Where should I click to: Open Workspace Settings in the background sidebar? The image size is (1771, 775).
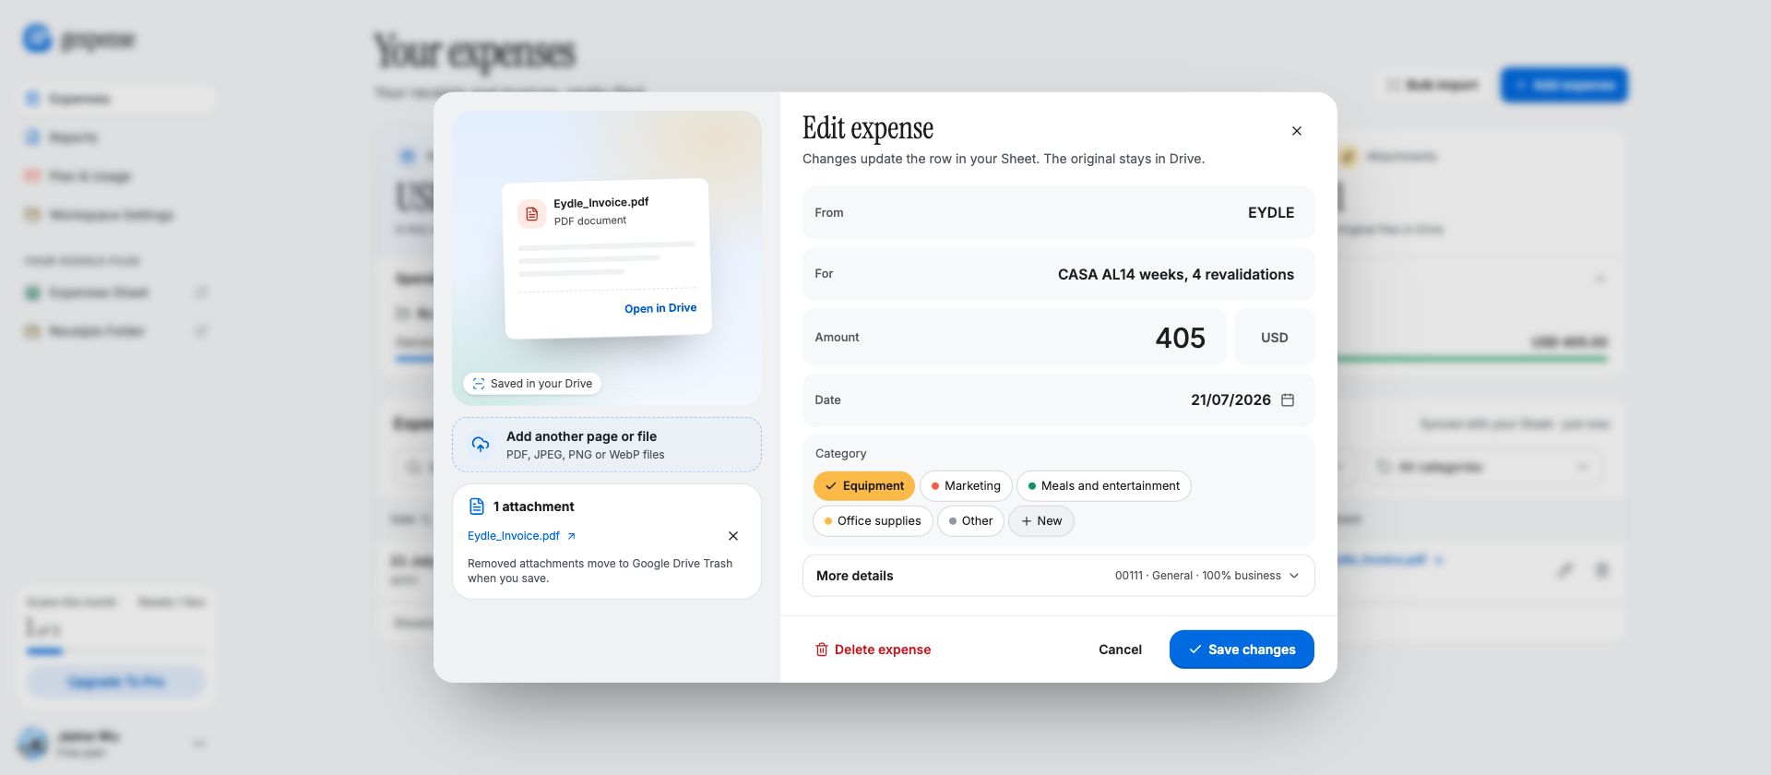click(x=116, y=215)
